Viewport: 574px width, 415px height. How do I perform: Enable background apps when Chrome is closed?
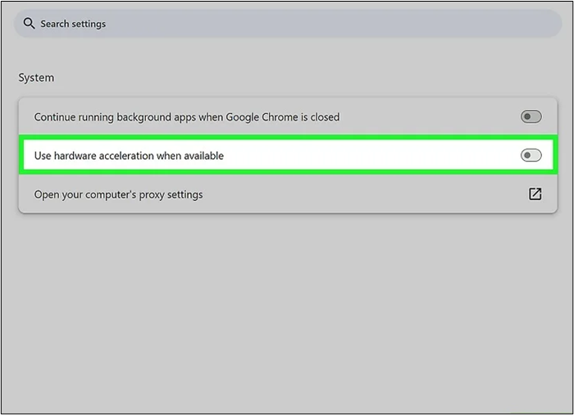tap(531, 117)
